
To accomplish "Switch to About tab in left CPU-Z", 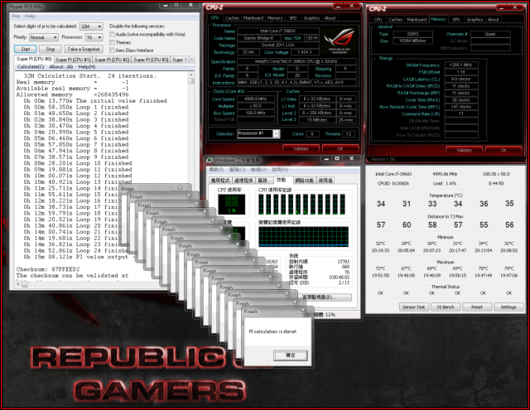I will (330, 18).
